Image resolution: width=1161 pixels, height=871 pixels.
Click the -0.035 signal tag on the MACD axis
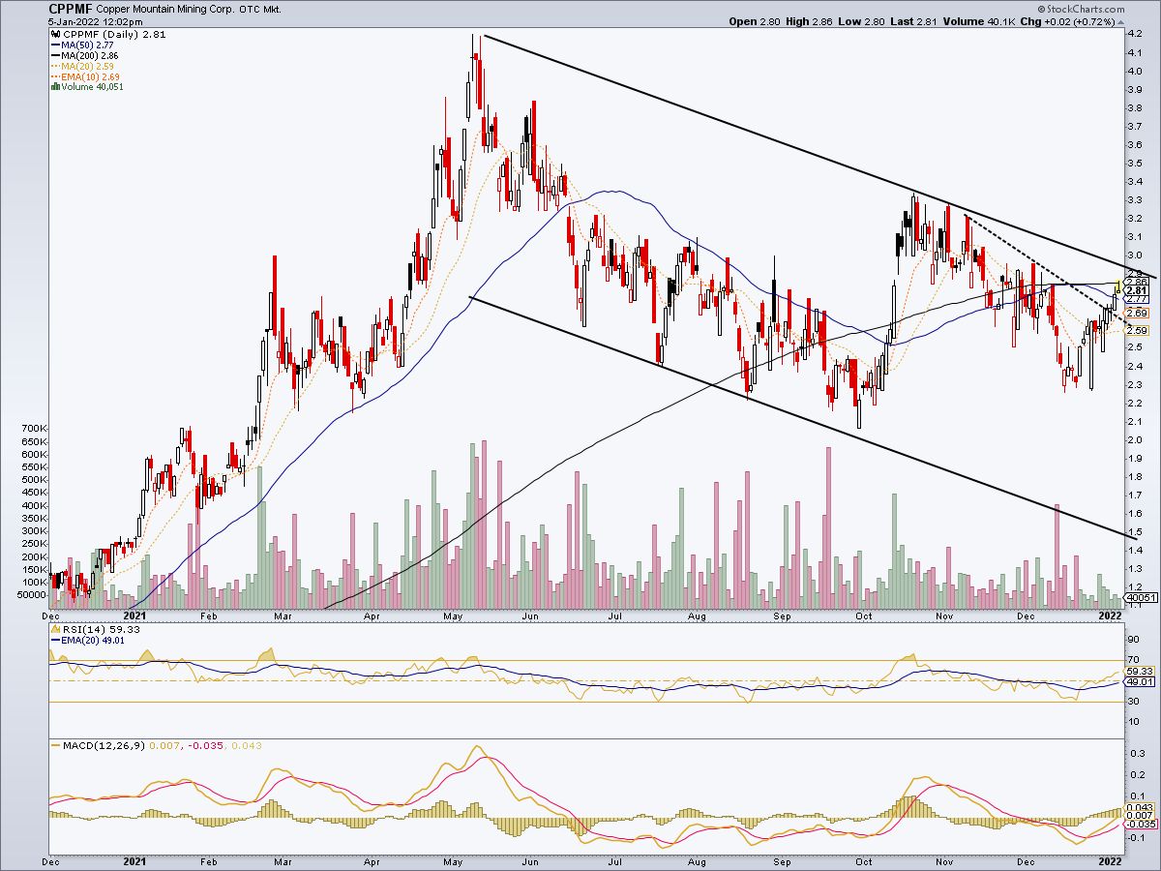[x=1140, y=824]
